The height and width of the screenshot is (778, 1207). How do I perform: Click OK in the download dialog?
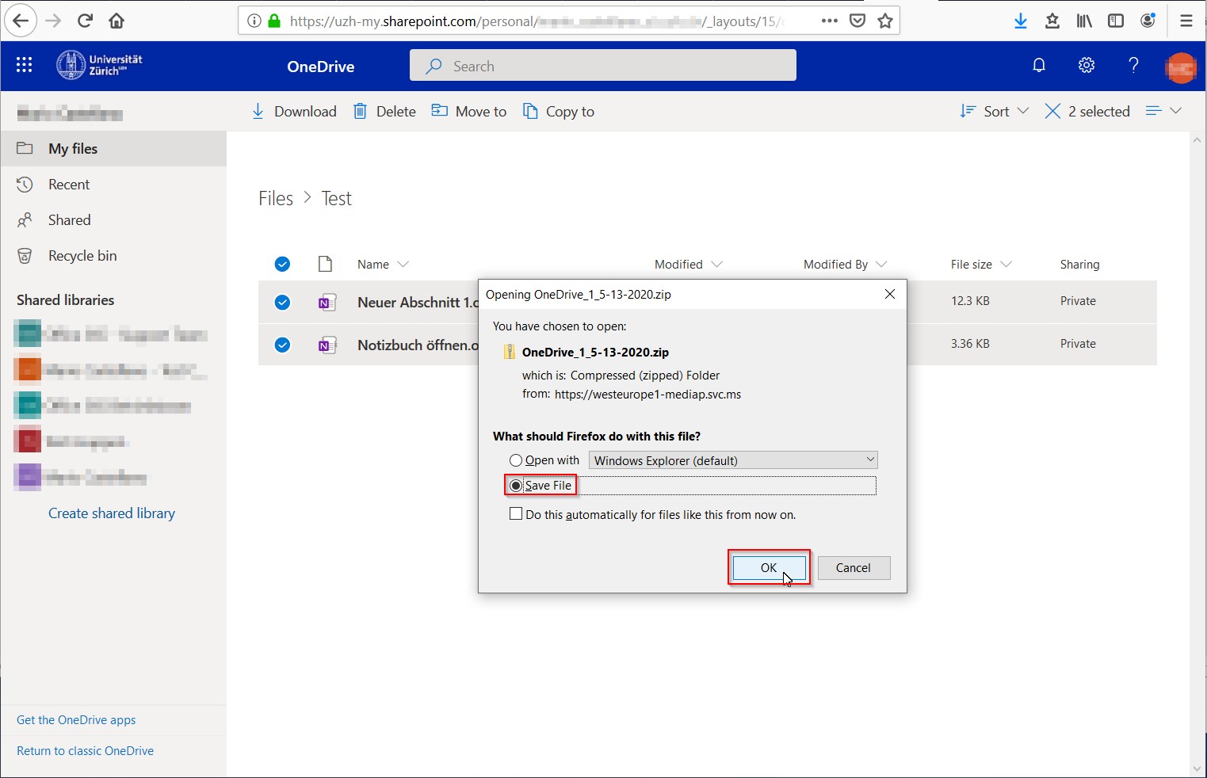point(769,567)
